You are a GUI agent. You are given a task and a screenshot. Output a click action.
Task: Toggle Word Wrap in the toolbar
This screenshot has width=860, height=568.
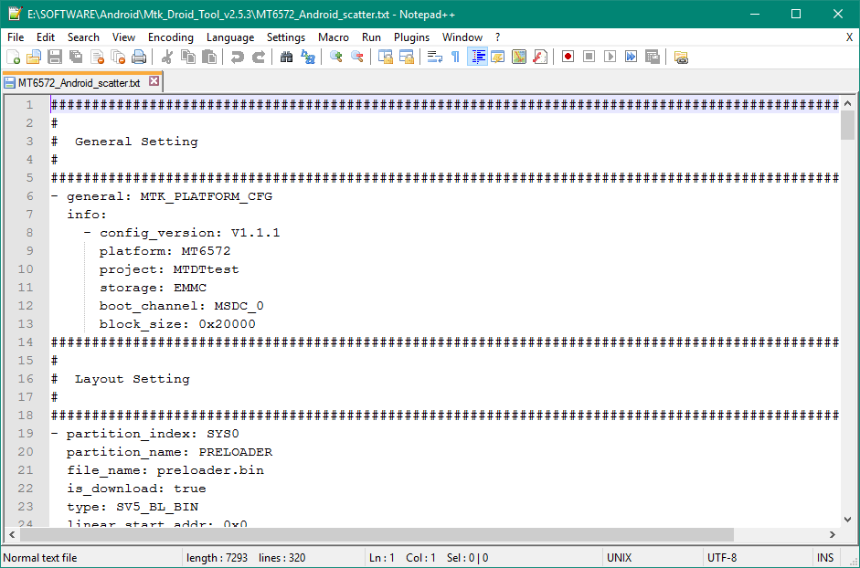click(x=434, y=57)
